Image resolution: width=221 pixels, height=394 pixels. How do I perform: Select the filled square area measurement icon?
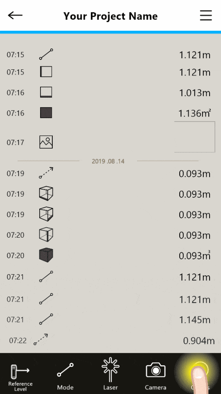[46, 112]
